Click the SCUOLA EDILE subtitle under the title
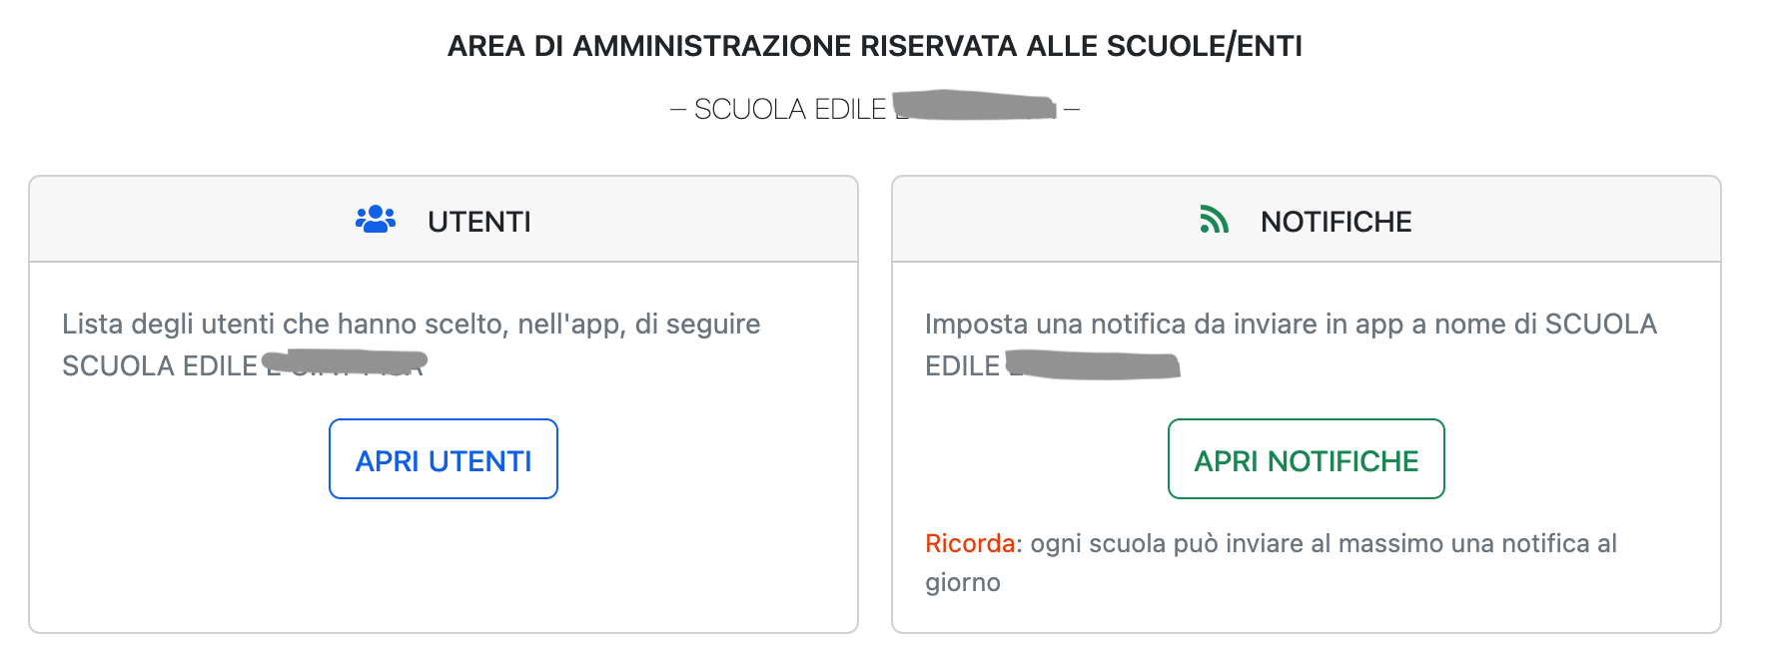Viewport: 1780px width, 667px height. [x=789, y=109]
